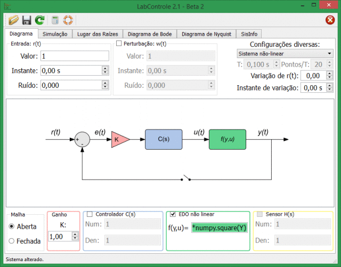This screenshot has width=341, height=267.
Task: Reload with the green refresh arrow icon
Action: (x=40, y=20)
